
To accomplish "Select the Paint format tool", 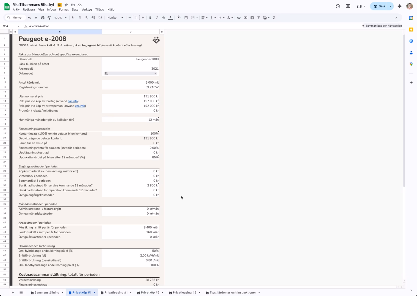I will pos(49,18).
